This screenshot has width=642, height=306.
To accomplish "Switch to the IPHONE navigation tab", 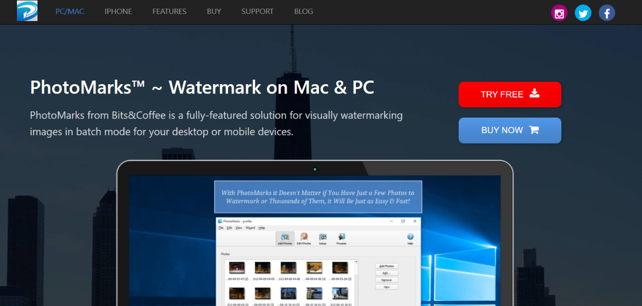I will tap(118, 11).
